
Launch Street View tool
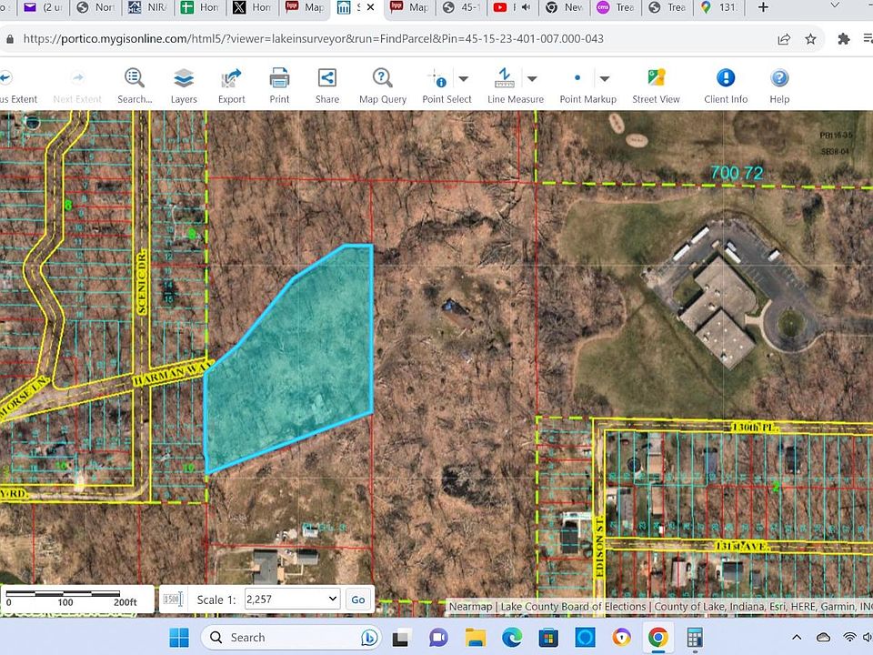coord(656,79)
